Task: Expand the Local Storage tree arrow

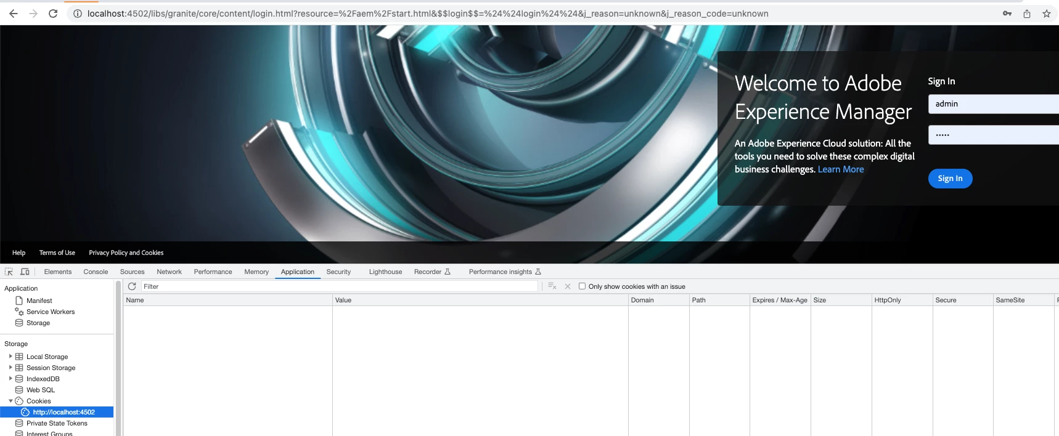Action: 10,357
